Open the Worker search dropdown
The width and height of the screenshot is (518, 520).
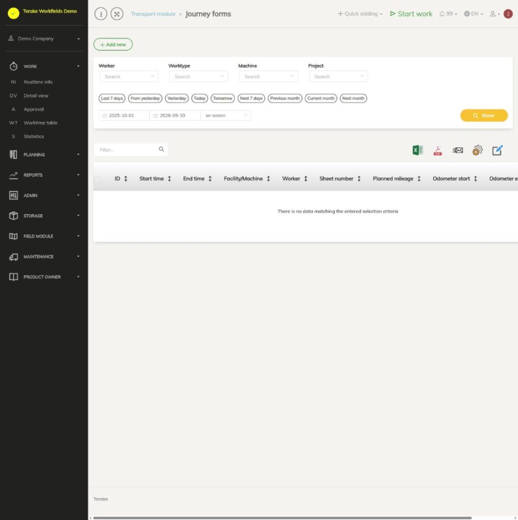point(129,77)
